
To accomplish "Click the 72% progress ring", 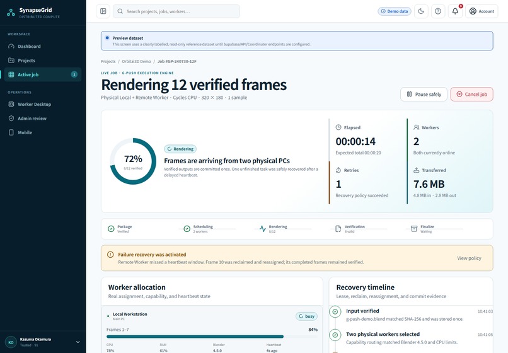I will pos(133,161).
